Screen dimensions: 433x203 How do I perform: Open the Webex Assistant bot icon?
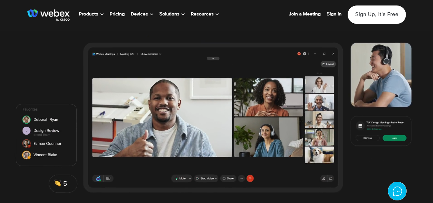(x=98, y=178)
